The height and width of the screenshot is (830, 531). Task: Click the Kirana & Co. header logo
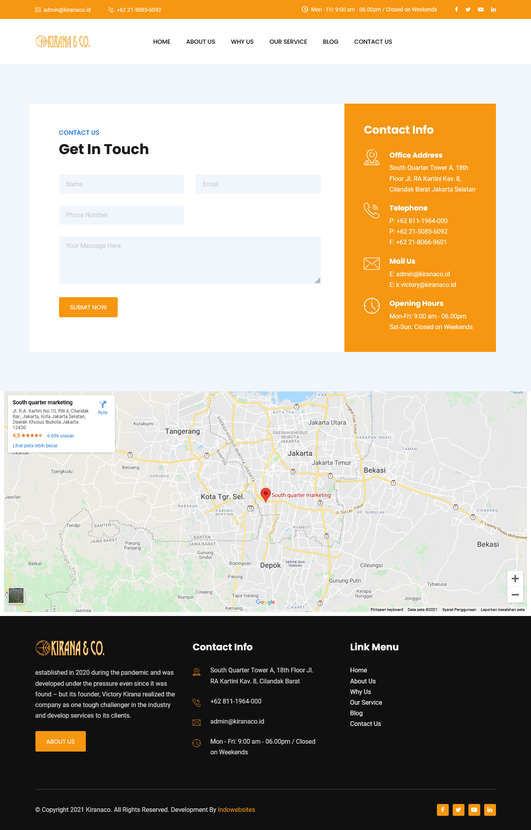coord(63,41)
